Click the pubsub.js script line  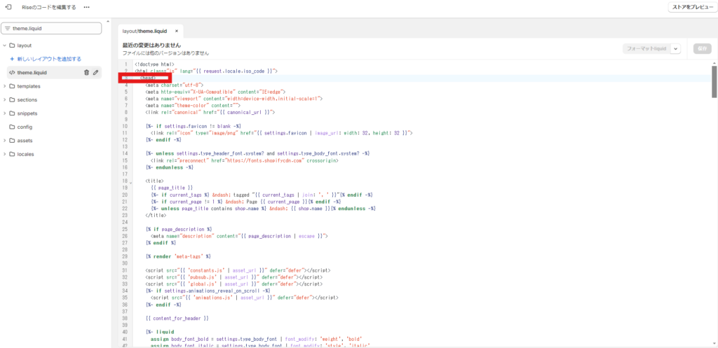233,277
